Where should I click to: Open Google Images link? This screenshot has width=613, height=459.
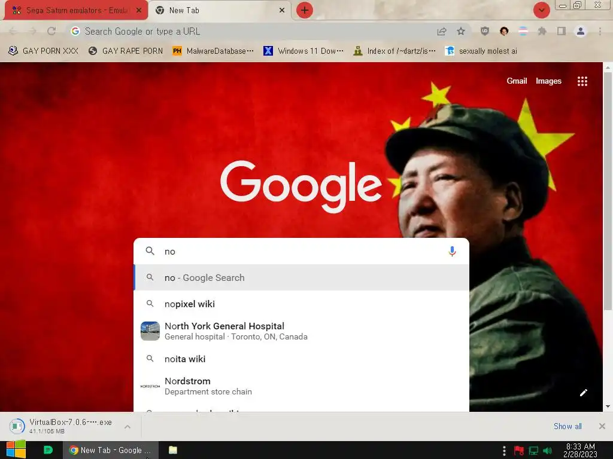(x=548, y=81)
